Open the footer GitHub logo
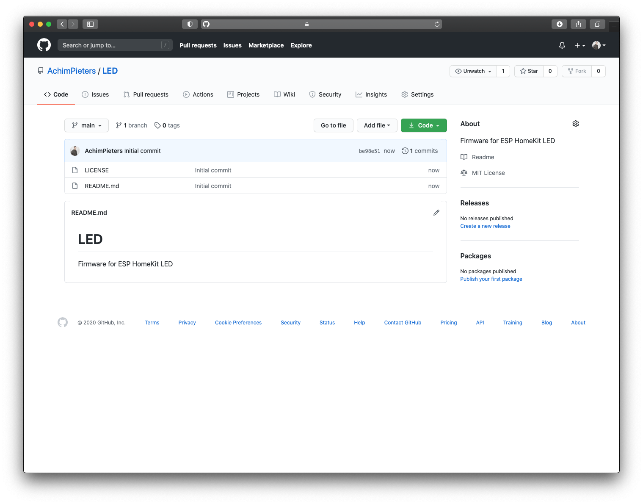This screenshot has width=643, height=504. (63, 322)
